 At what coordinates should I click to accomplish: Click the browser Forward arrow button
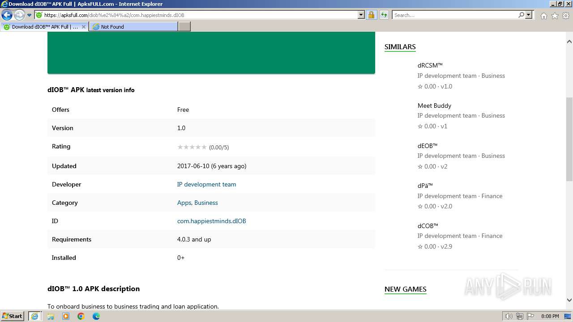[19, 15]
